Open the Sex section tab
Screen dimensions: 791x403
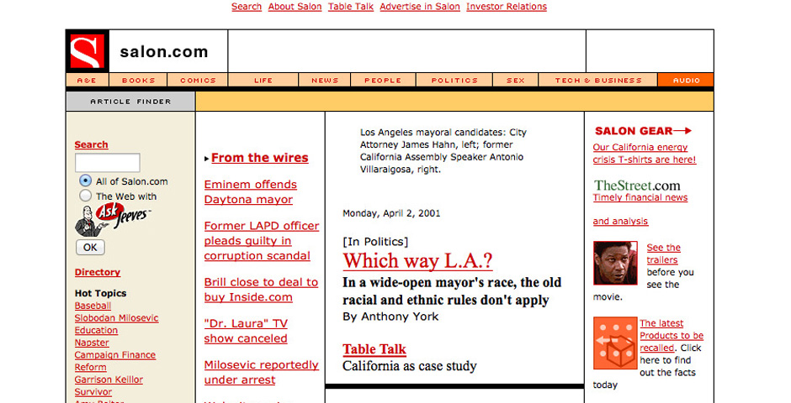(x=516, y=80)
